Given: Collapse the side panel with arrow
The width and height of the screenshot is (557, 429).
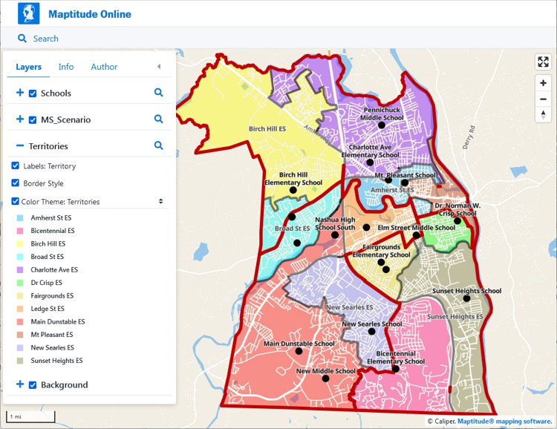Looking at the screenshot, I should (x=158, y=67).
